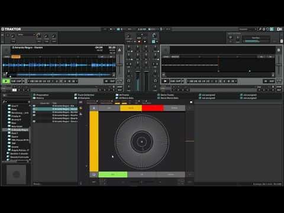Click the red indicator button in master panel
This screenshot has width=284, height=213.
click(x=139, y=41)
